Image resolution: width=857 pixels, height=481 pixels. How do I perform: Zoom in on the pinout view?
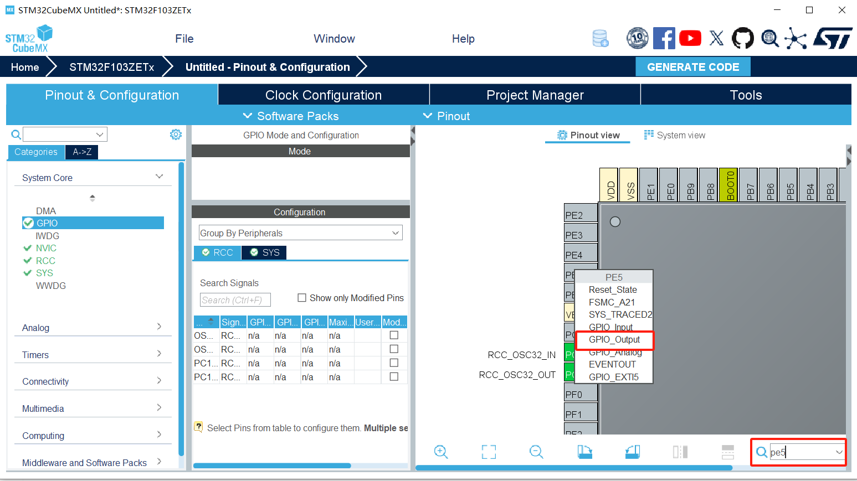point(441,452)
